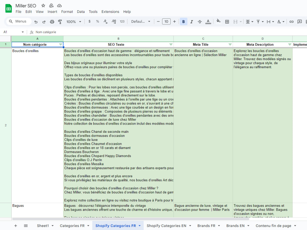
Task: Select the paint format roller icon
Action: (x=60, y=21)
